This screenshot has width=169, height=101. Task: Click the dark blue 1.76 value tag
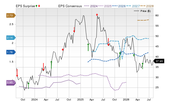(11, 52)
